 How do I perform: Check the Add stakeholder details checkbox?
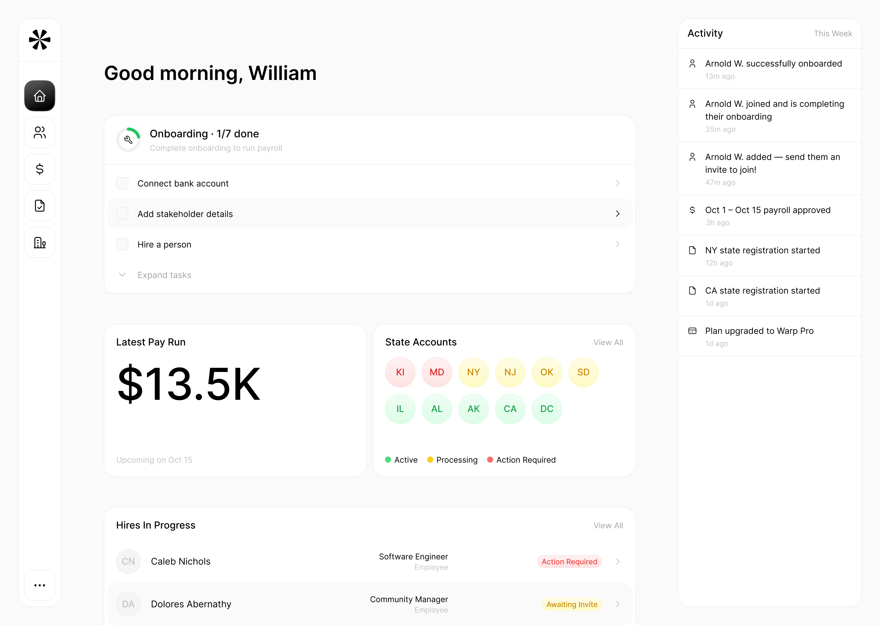[122, 214]
